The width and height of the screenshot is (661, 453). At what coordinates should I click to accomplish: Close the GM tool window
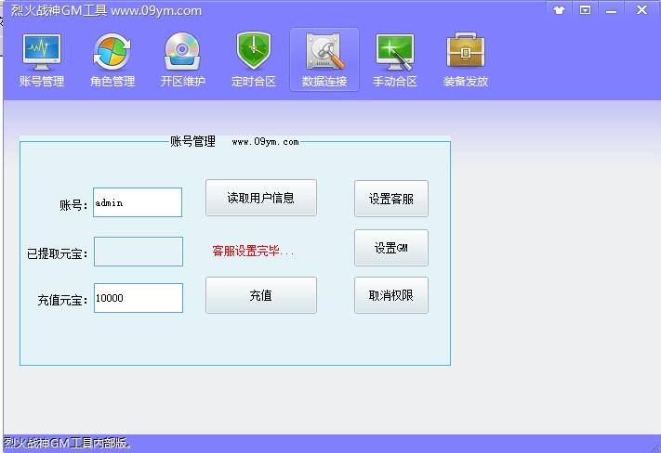(641, 9)
